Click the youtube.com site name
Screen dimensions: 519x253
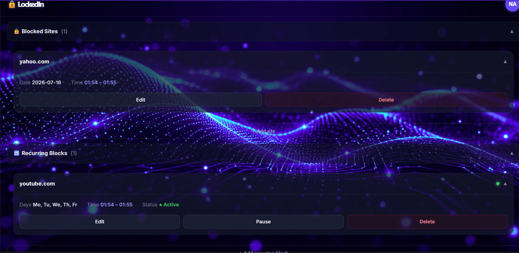click(x=37, y=184)
